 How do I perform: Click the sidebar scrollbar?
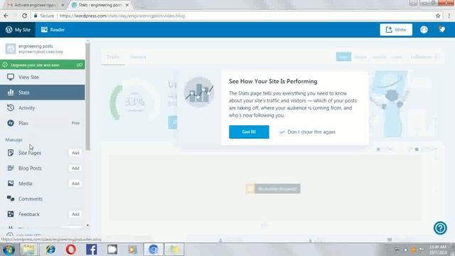[x=87, y=96]
